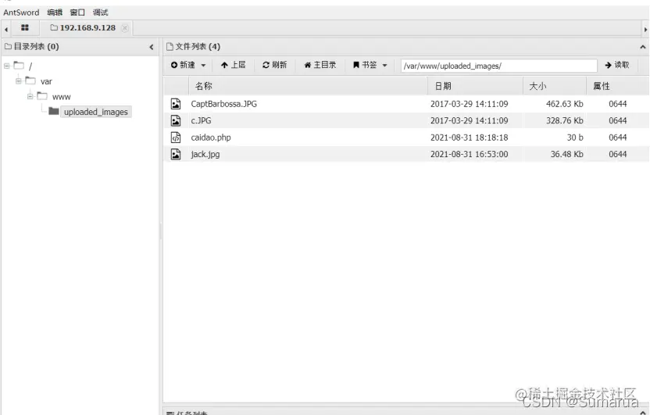
Task: Click date 2021-08-31 18:18:18
Action: click(x=469, y=138)
